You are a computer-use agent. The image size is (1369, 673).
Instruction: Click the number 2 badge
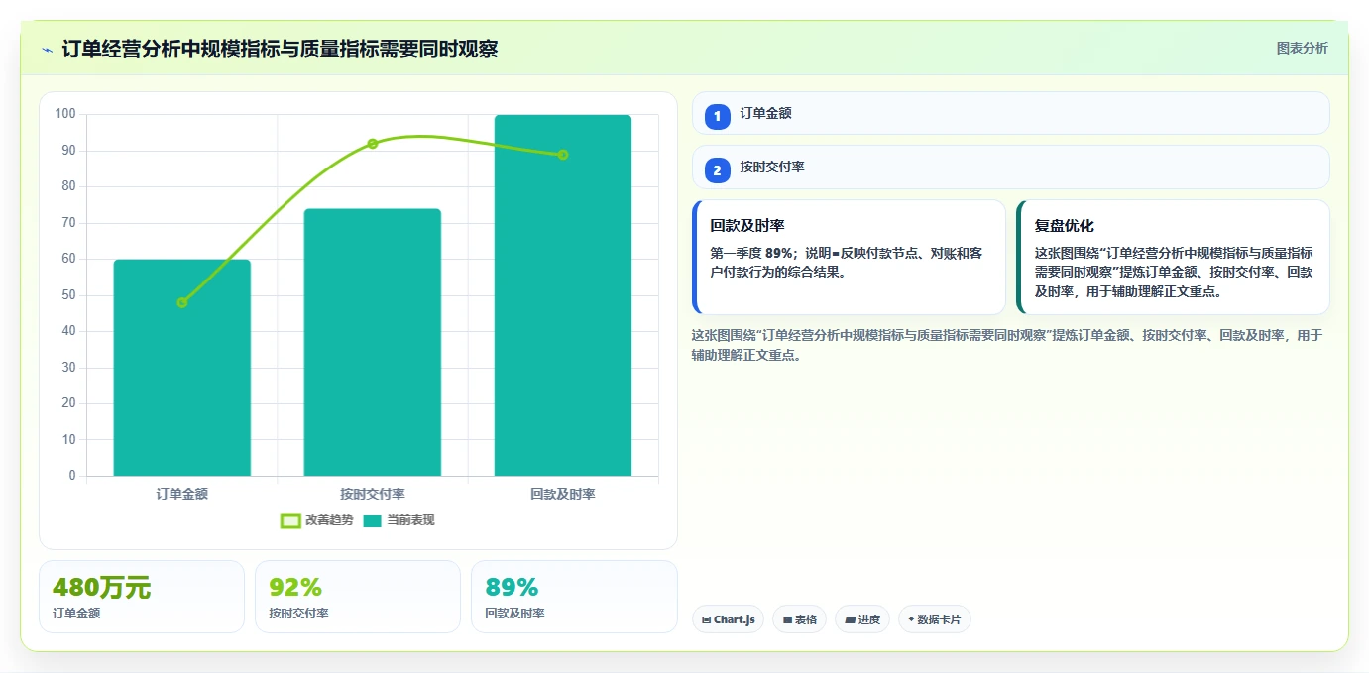click(x=718, y=170)
